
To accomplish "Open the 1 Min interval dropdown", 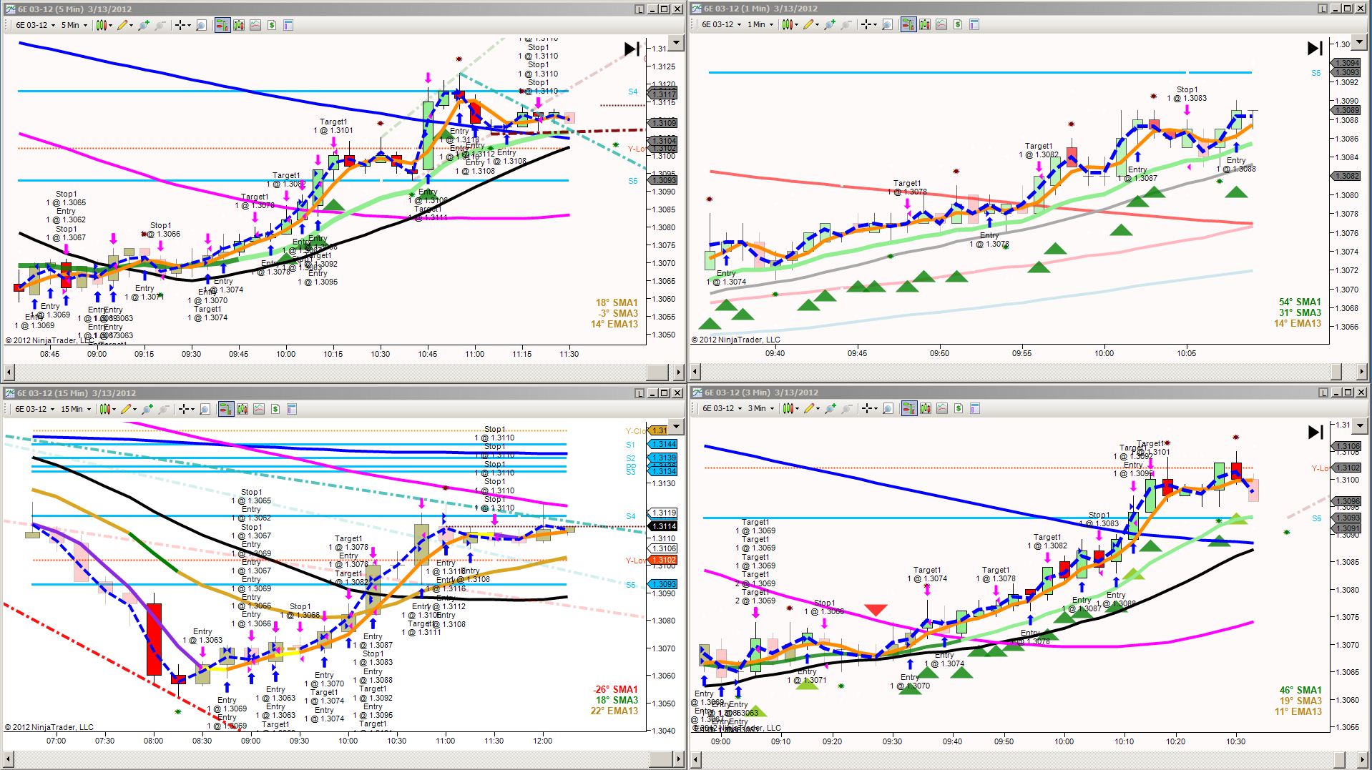I will point(760,24).
